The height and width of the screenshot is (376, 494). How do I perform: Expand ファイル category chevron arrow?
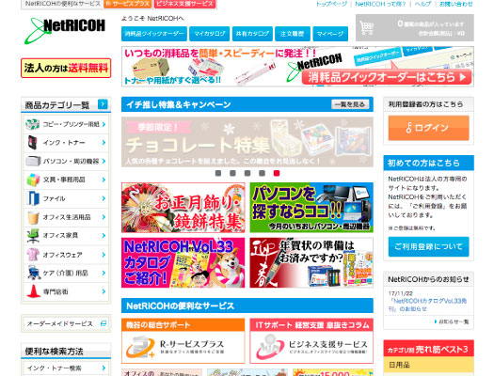(104, 198)
